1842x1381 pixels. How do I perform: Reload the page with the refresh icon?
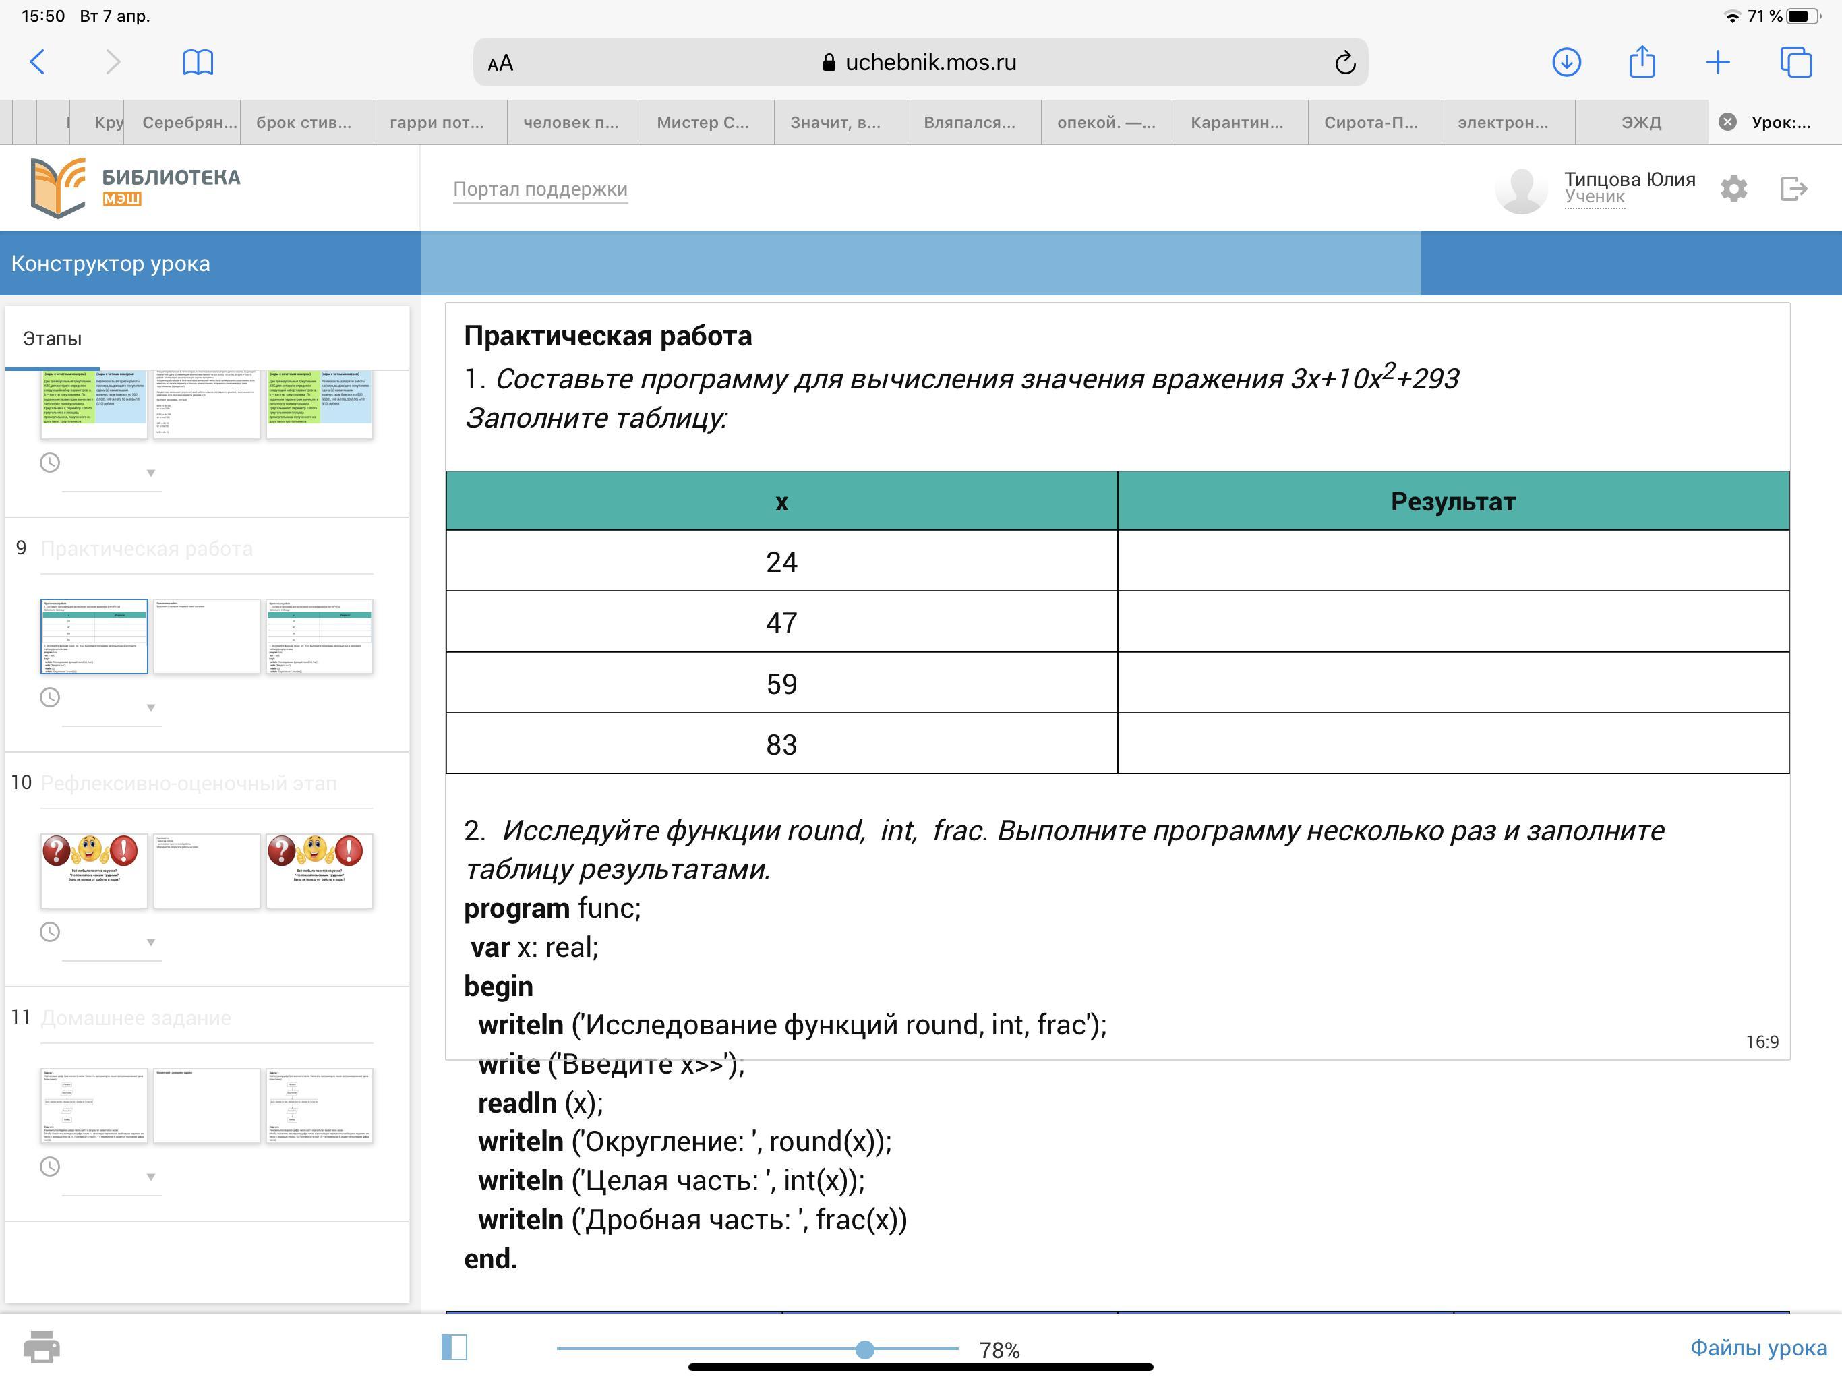point(1345,63)
